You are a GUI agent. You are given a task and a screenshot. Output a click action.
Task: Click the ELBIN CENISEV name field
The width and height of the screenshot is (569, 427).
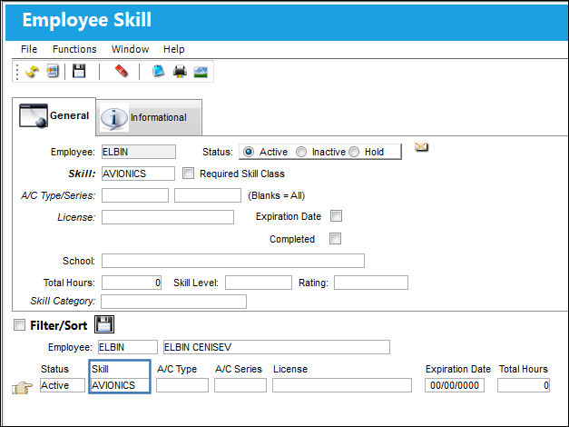coord(277,347)
